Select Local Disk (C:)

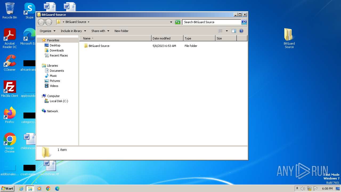click(59, 101)
